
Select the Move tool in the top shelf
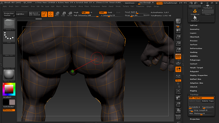pos(57,14)
